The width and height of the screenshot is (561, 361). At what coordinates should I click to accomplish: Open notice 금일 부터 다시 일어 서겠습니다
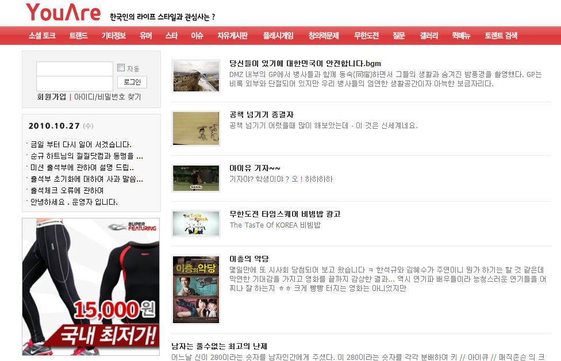pos(81,144)
